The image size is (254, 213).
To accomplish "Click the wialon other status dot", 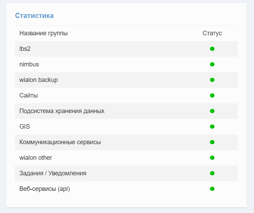I will (x=212, y=158).
